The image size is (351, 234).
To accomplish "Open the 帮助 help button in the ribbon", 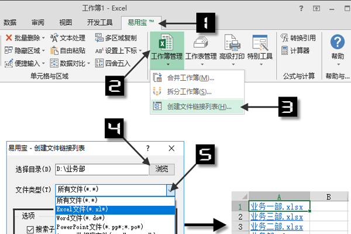I will tap(338, 50).
